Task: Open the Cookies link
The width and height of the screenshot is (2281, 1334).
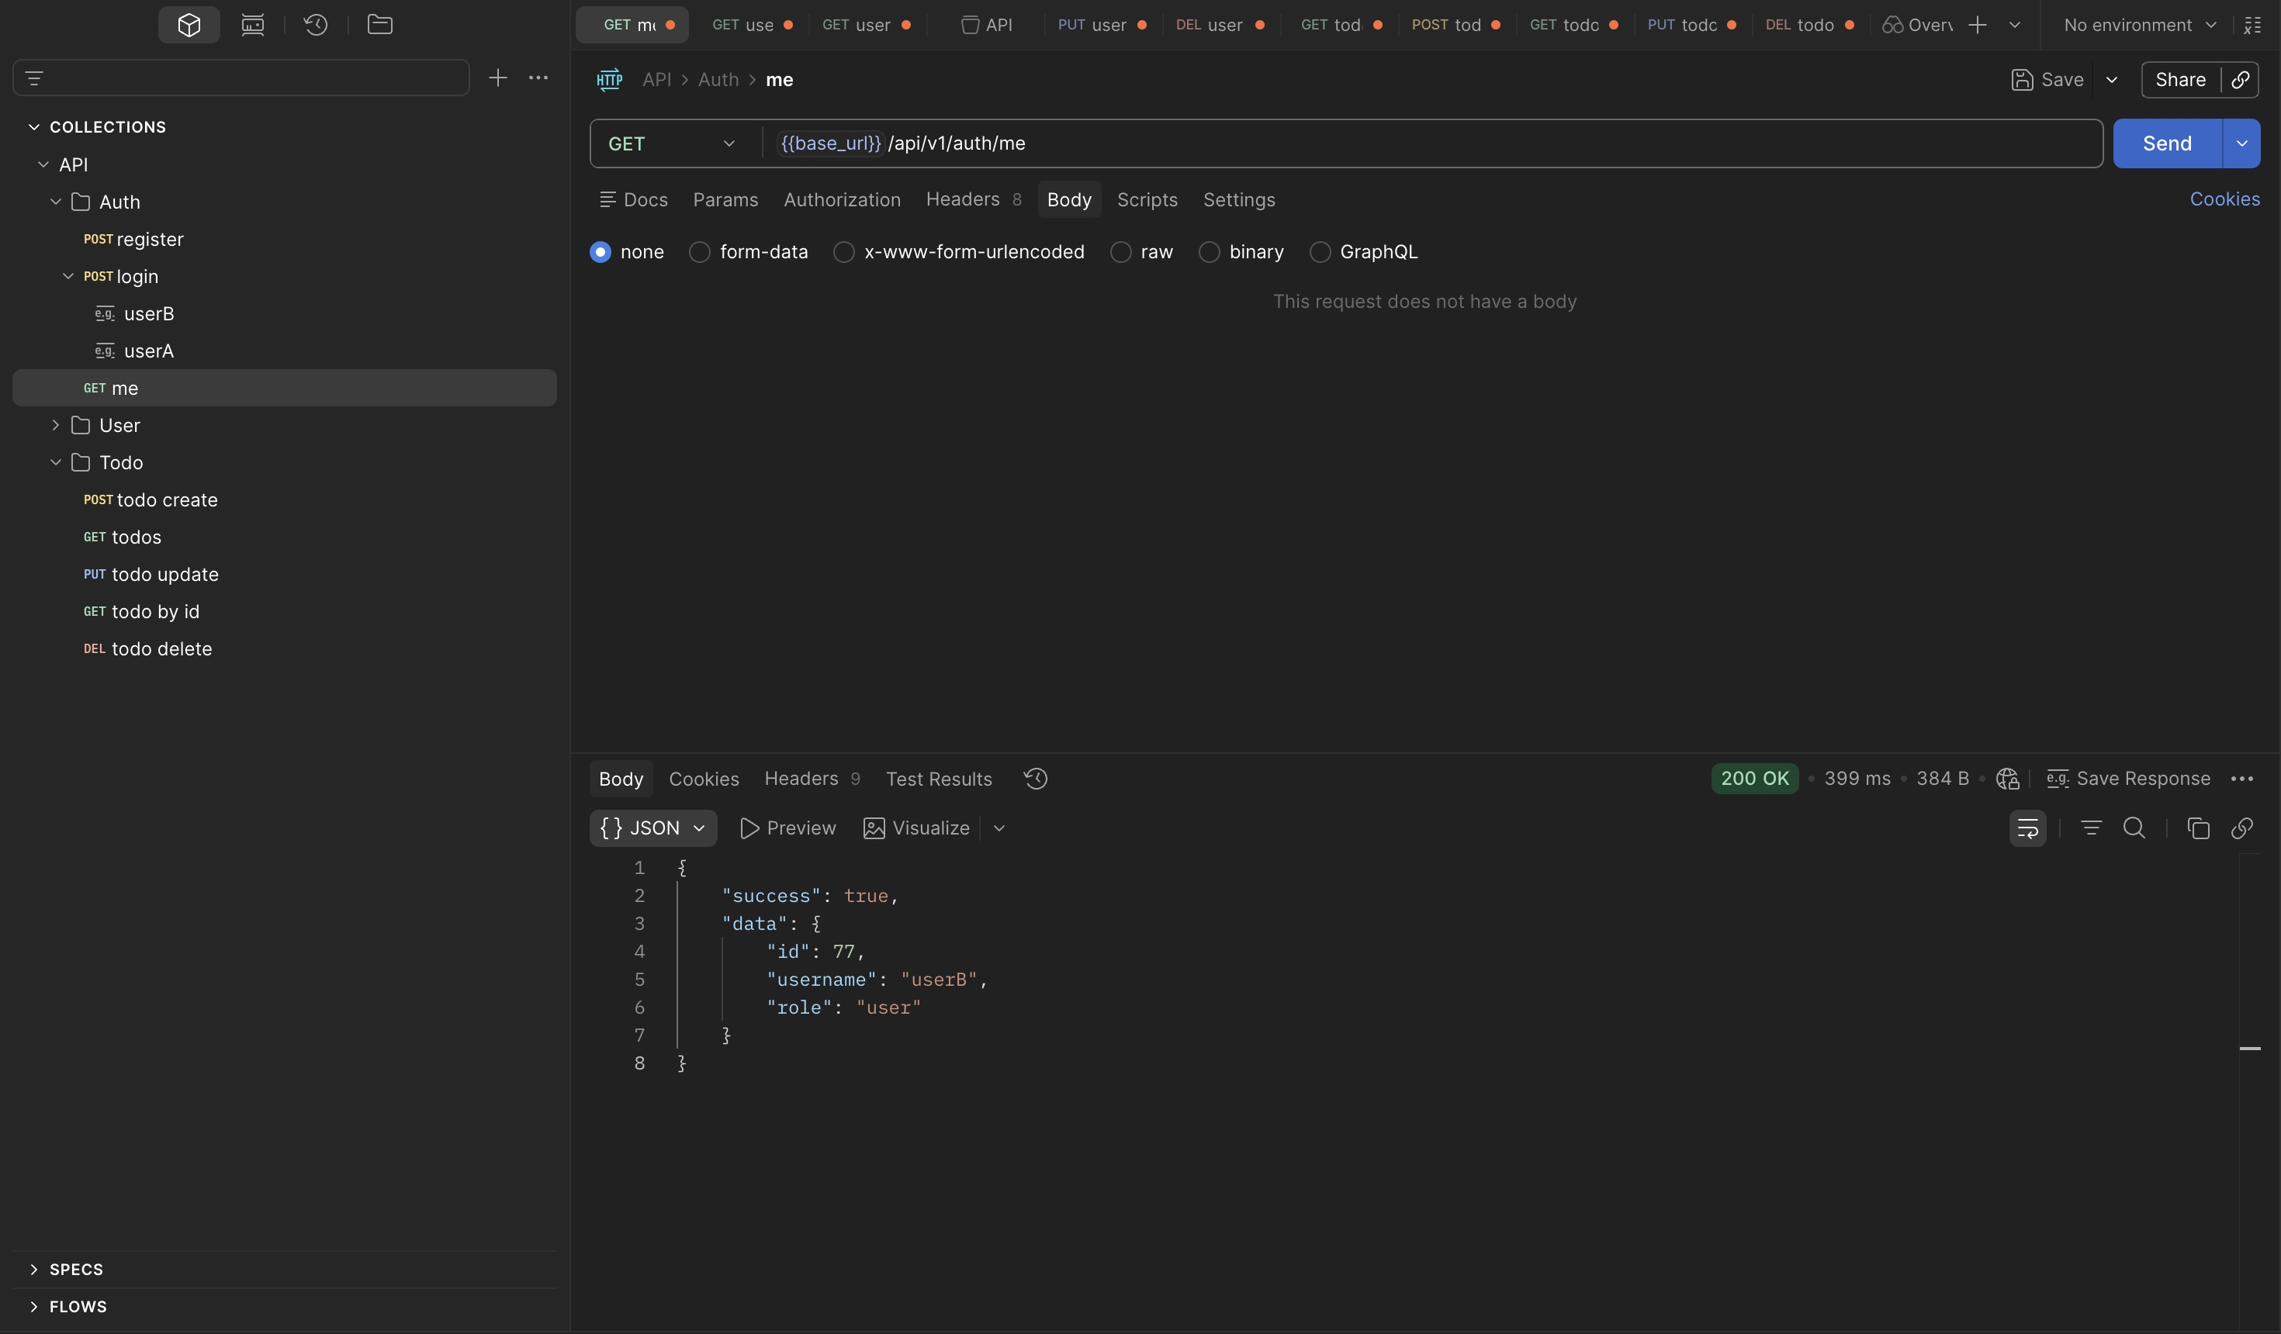Action: [x=2224, y=199]
